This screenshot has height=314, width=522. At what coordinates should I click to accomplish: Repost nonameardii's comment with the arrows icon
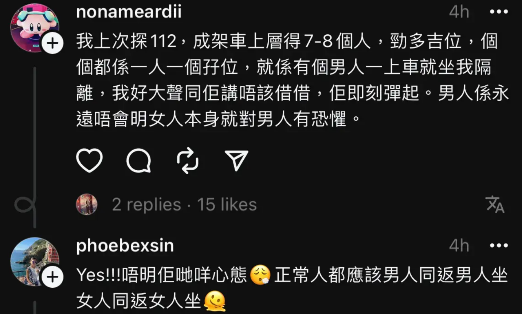[x=188, y=160]
